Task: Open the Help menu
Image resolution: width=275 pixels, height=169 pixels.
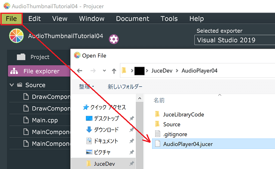Action: (196, 19)
